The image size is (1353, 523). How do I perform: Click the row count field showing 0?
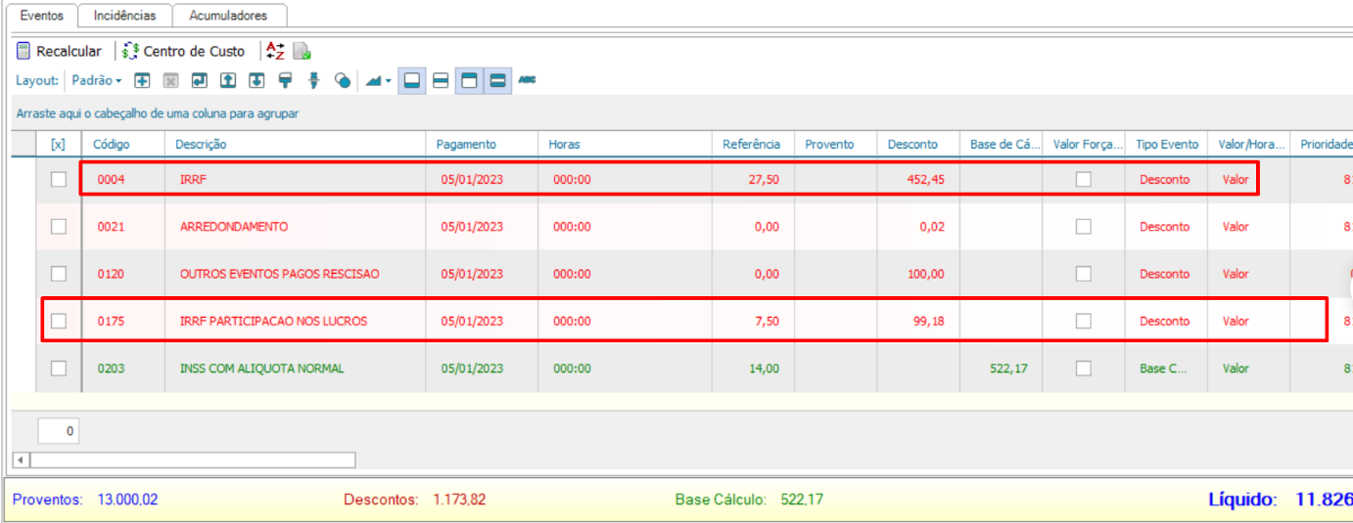(x=59, y=430)
